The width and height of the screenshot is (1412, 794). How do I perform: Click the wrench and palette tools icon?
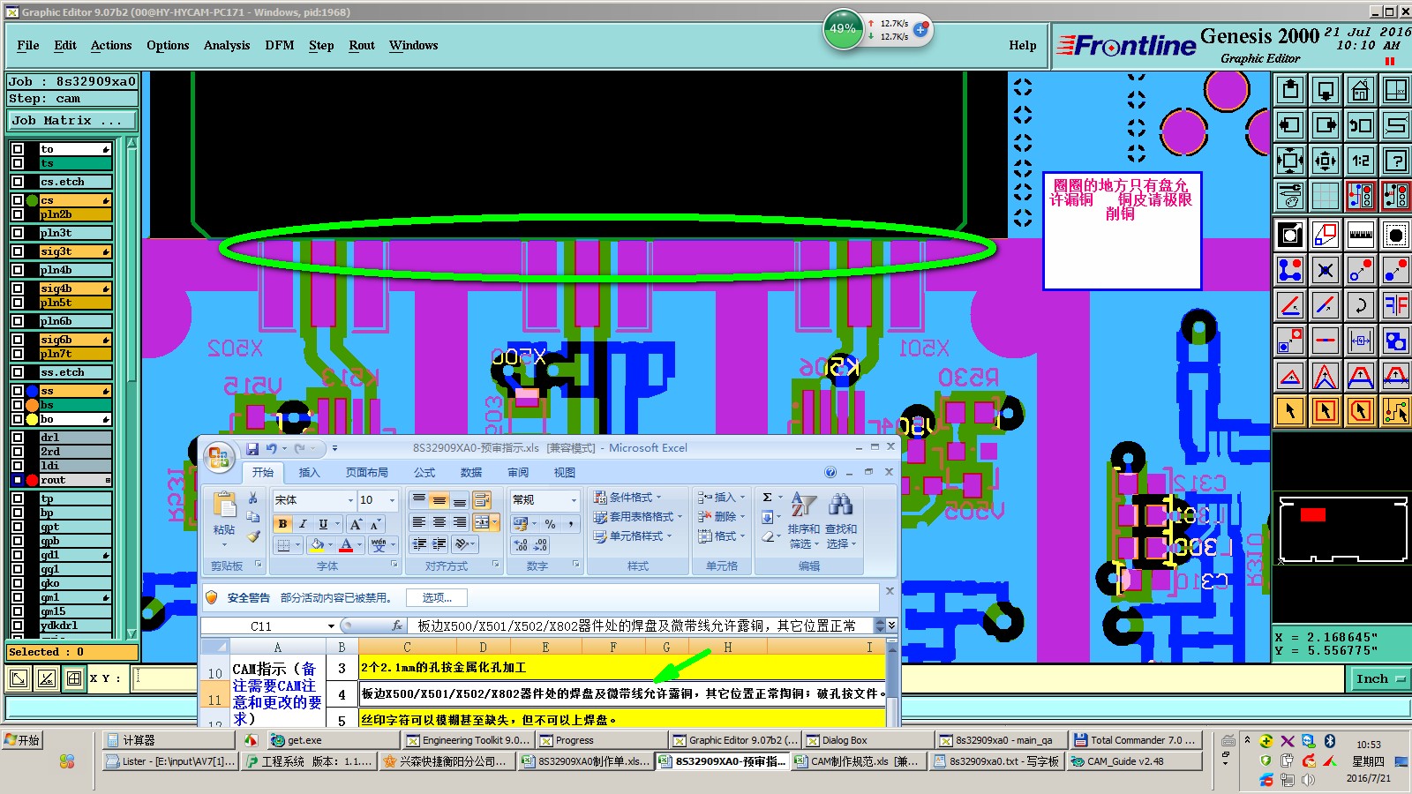click(1290, 196)
